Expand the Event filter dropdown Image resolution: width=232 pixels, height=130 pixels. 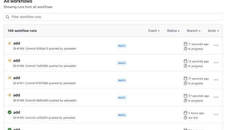(154, 31)
